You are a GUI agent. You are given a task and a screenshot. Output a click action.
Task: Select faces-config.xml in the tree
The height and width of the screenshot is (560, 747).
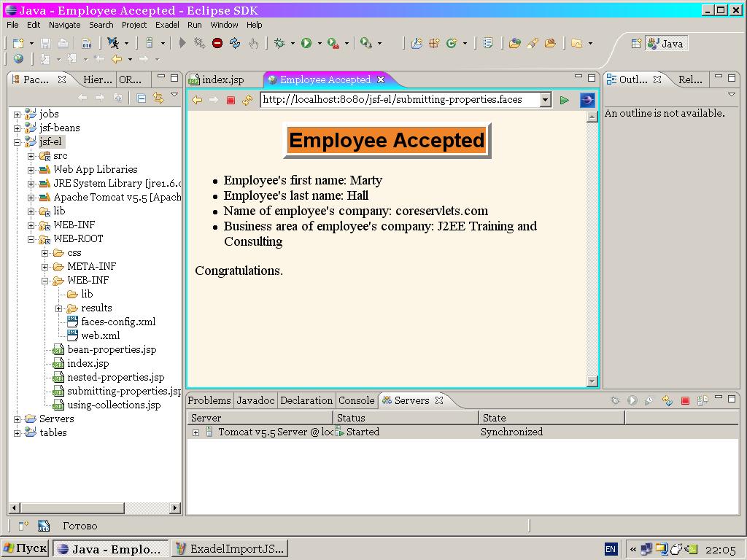(x=118, y=322)
